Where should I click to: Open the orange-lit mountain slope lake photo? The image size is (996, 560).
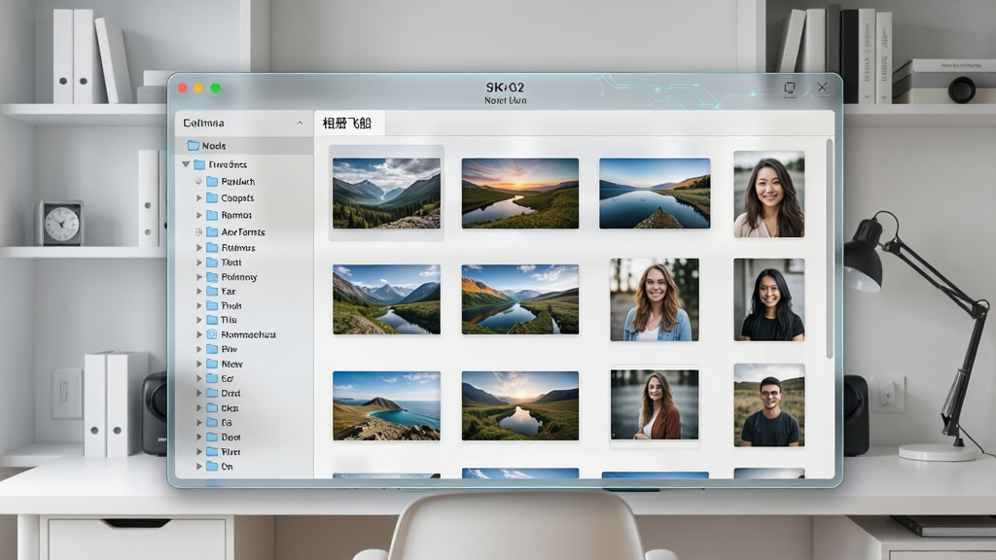click(x=520, y=299)
